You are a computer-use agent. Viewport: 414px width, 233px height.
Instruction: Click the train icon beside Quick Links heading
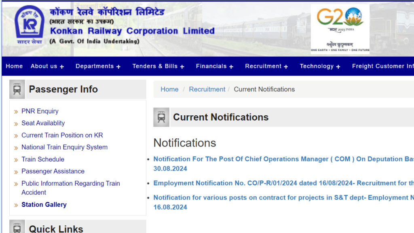click(17, 227)
